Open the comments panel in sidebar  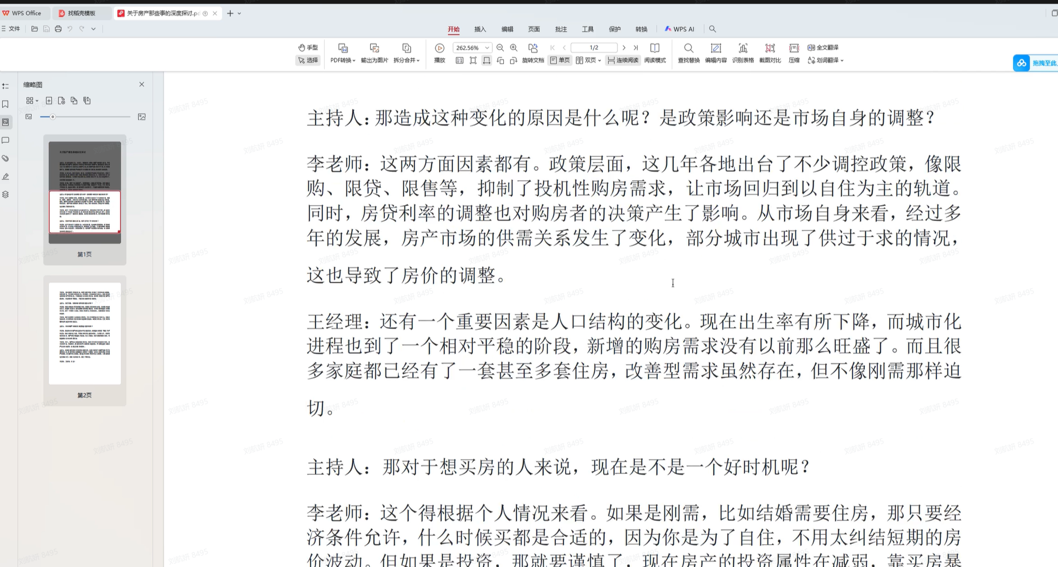(6, 140)
